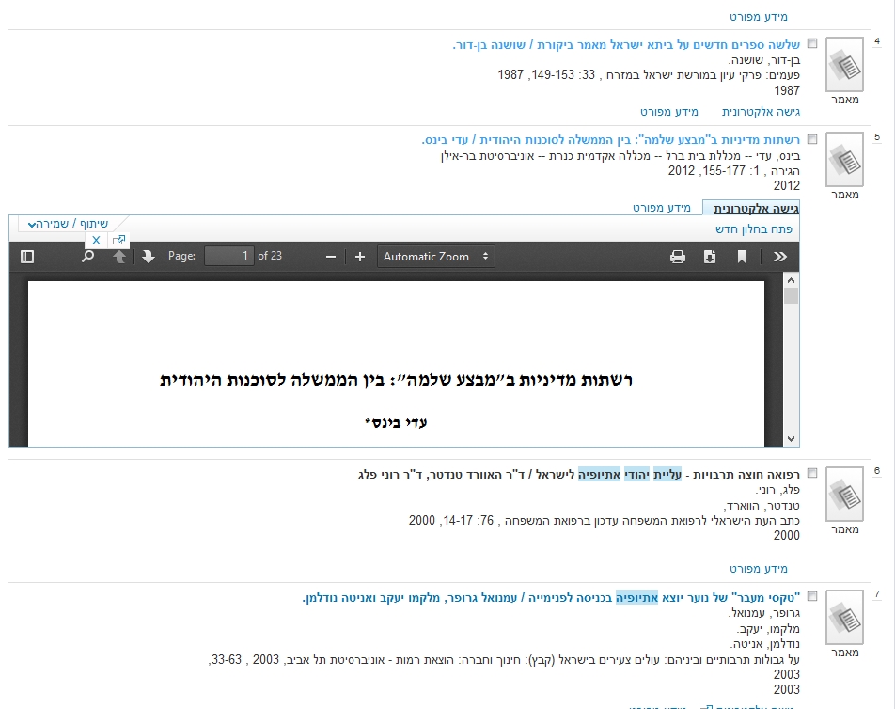Screen dimensions: 895x709
Task: Zoom in the PDF document
Action: click(360, 257)
